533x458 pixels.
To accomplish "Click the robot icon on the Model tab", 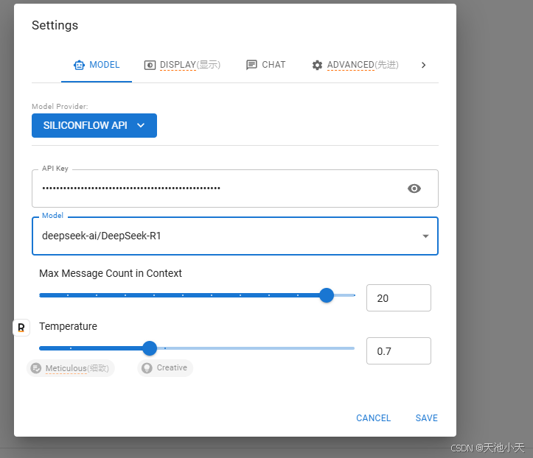I will coord(79,65).
